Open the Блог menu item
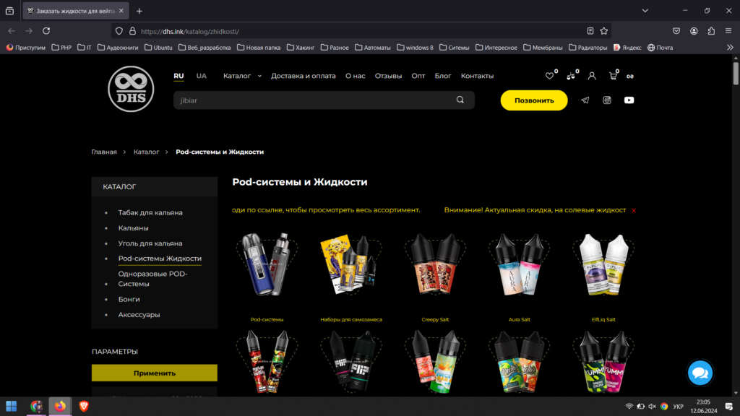The height and width of the screenshot is (416, 740). pos(443,76)
